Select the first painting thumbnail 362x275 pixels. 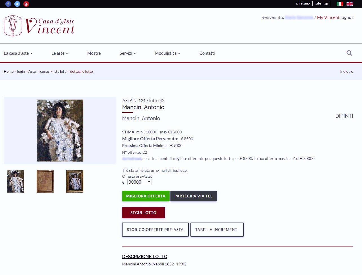tap(16, 181)
